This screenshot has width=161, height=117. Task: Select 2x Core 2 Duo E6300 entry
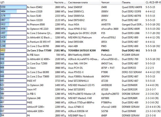(x=38, y=72)
